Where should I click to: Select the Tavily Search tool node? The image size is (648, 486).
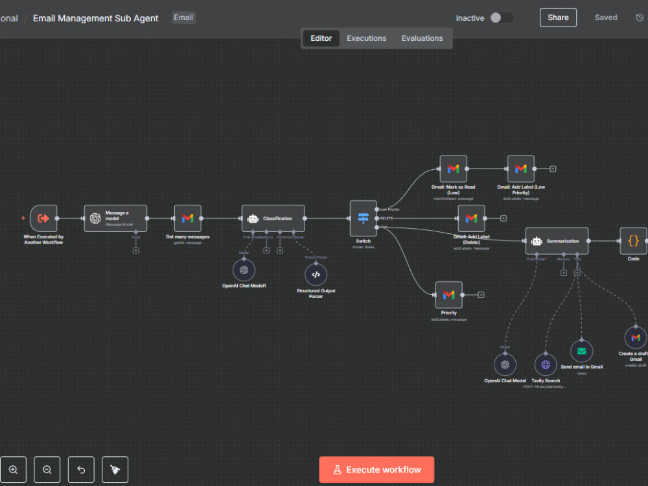pyautogui.click(x=546, y=364)
